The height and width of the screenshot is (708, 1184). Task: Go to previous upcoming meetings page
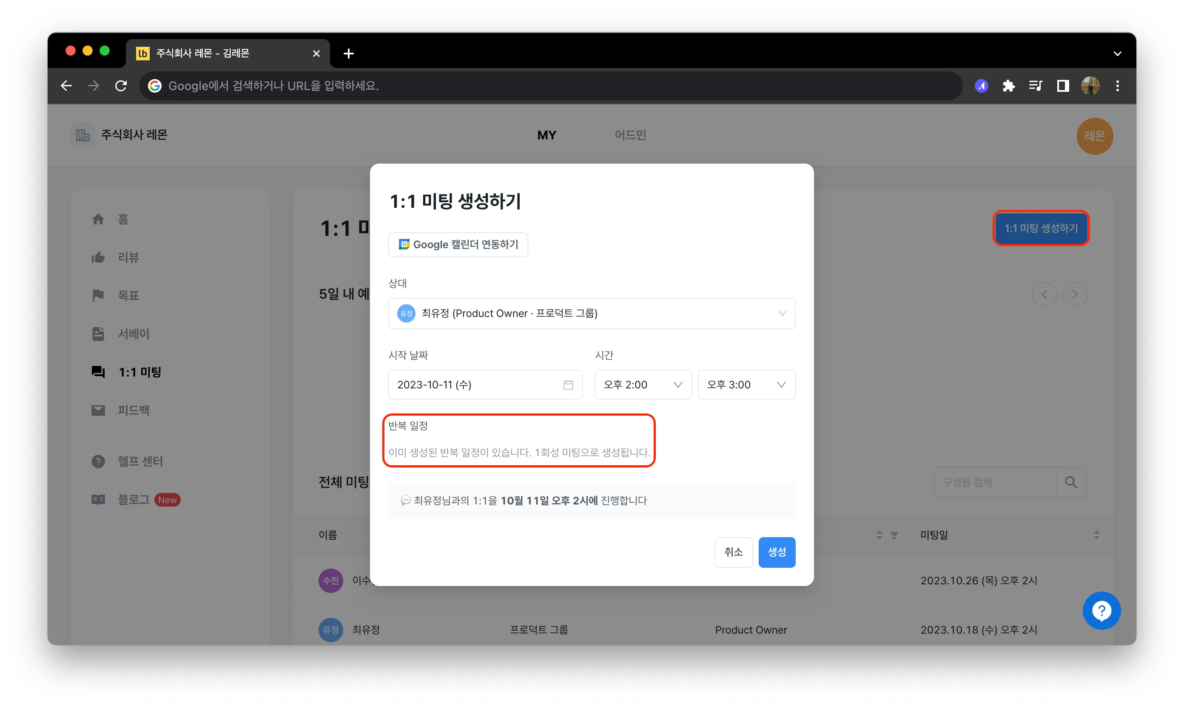(x=1044, y=295)
